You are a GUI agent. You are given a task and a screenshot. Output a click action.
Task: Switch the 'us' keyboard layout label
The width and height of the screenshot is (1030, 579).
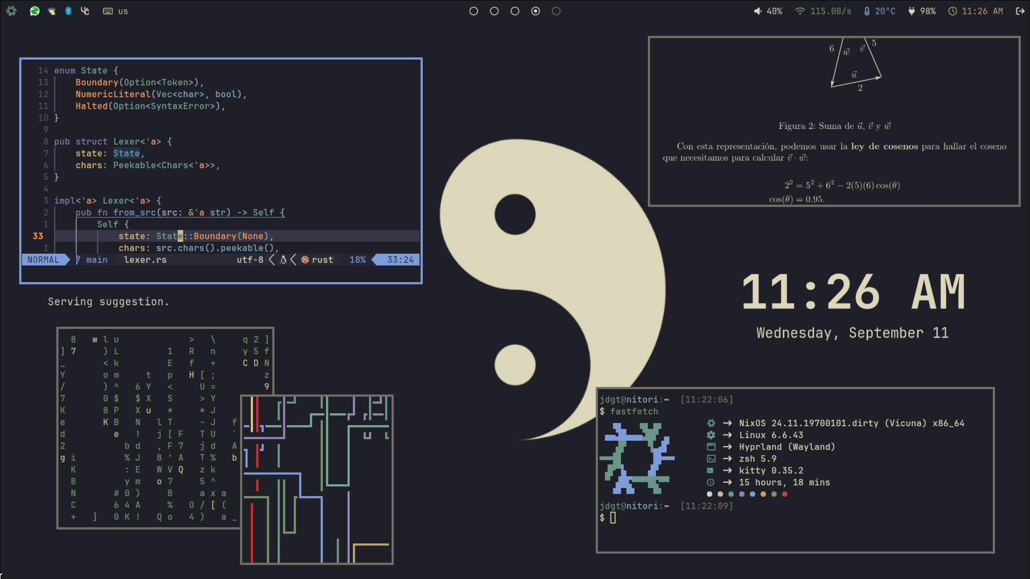click(123, 11)
